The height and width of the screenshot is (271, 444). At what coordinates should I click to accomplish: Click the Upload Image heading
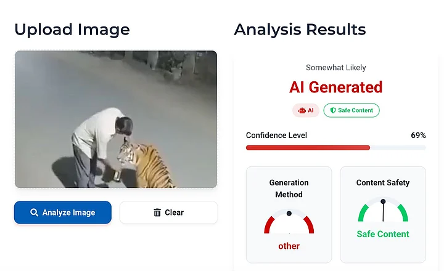coord(72,29)
